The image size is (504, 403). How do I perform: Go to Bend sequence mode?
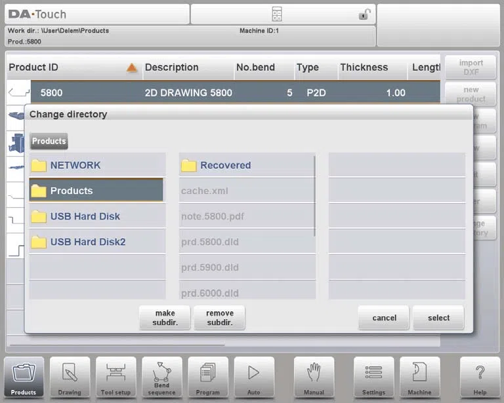[161, 377]
